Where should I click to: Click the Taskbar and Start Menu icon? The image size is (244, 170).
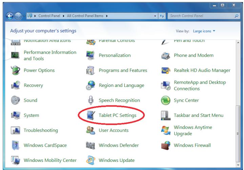pyautogui.click(x=166, y=115)
